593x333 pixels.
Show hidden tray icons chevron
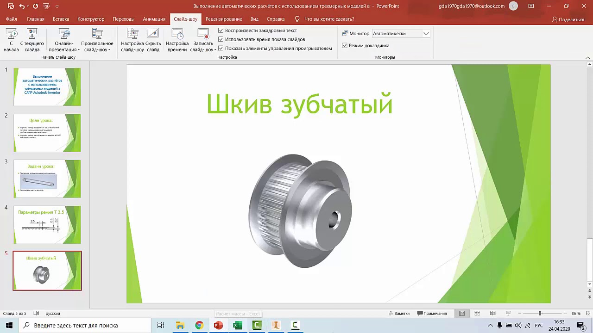coord(490,325)
